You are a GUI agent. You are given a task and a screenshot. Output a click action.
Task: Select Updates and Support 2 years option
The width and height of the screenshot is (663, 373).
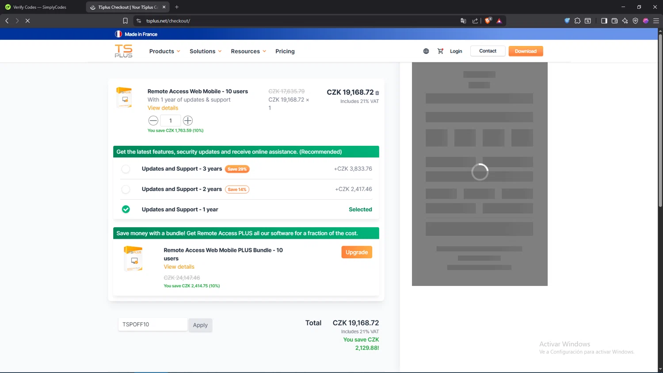(x=126, y=189)
